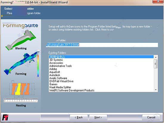Select 3D Systems in Existing Folders

point(101,60)
